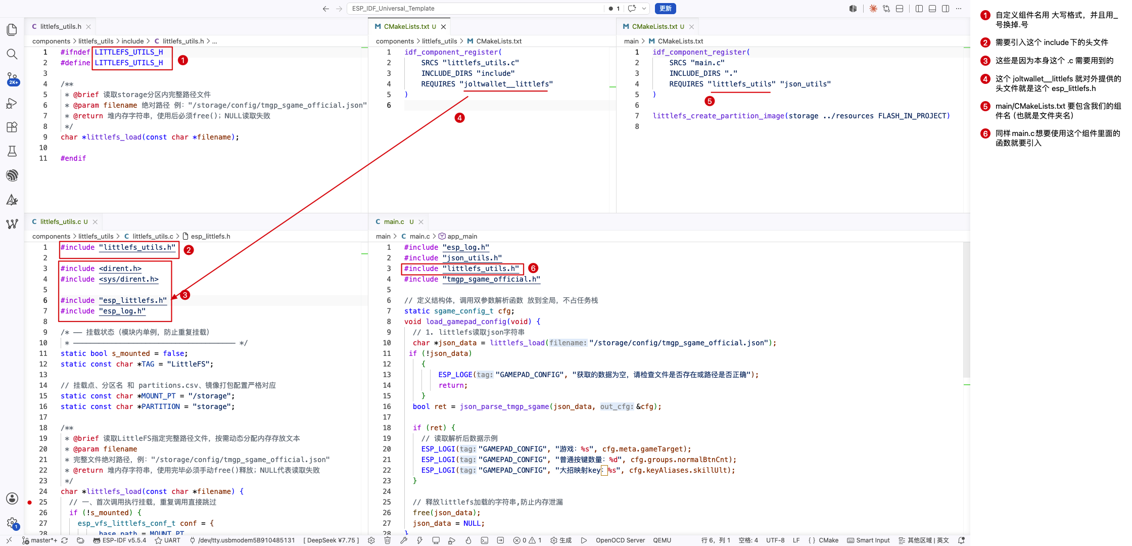The height and width of the screenshot is (546, 1132).
Task: Open the CMake language mode selector
Action: [x=824, y=540]
